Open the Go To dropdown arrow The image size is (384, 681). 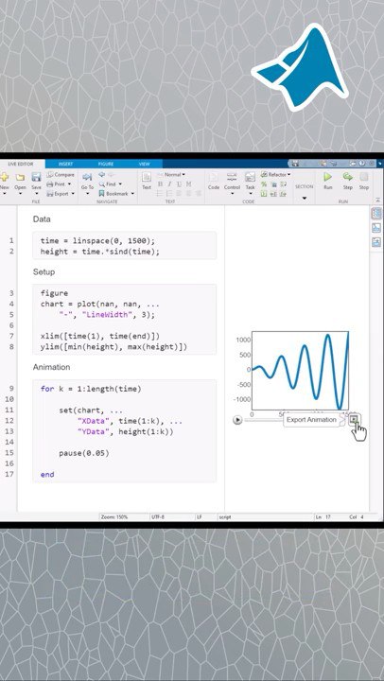87,194
